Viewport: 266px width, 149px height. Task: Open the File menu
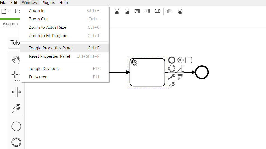click(3, 3)
